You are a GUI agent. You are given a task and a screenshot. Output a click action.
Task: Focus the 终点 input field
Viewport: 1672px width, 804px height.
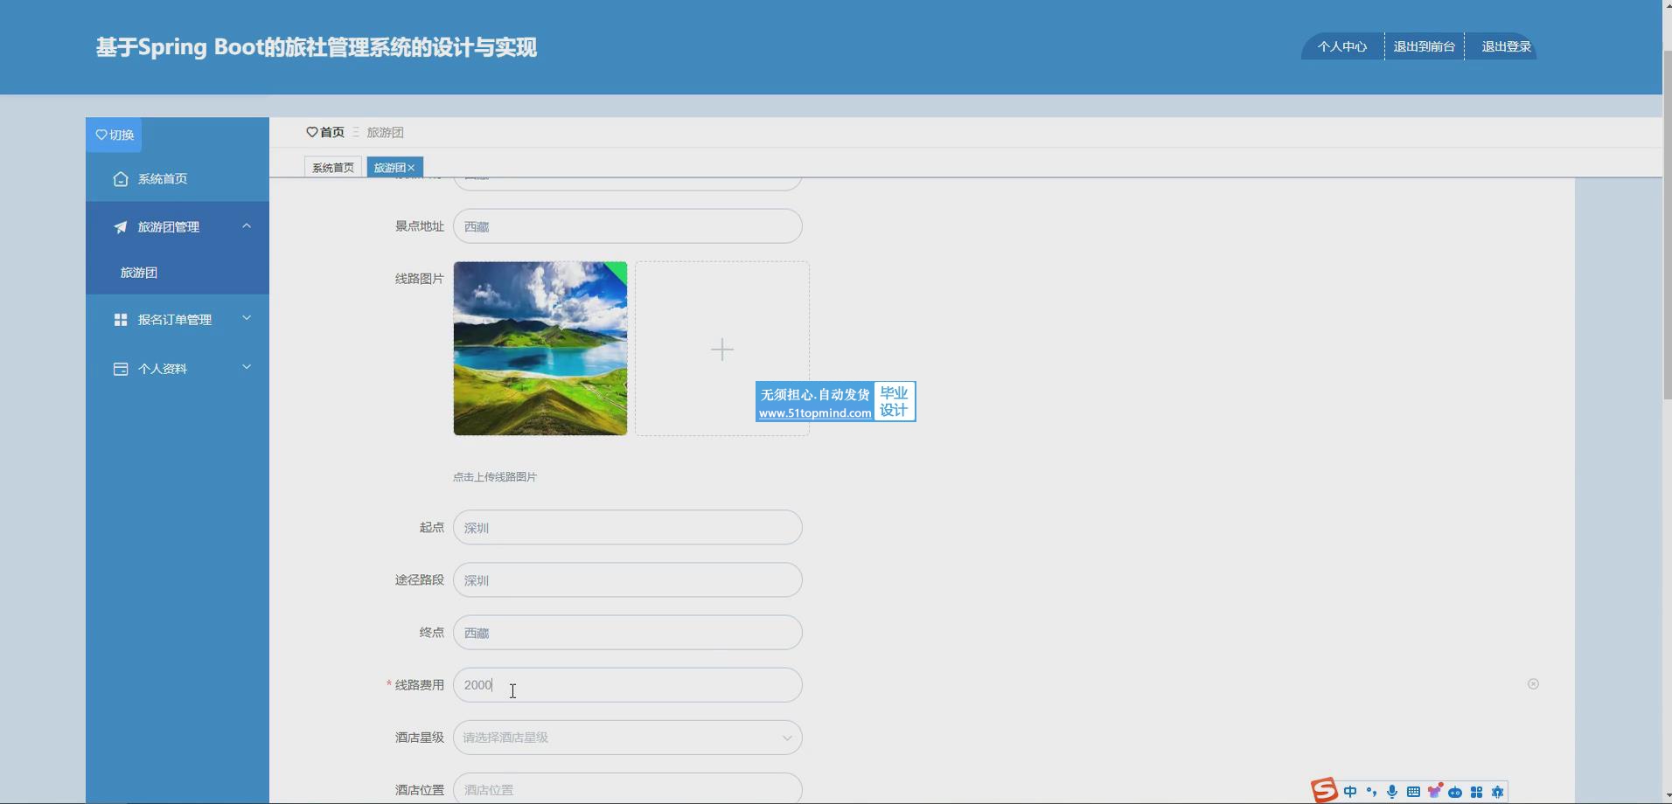point(628,633)
